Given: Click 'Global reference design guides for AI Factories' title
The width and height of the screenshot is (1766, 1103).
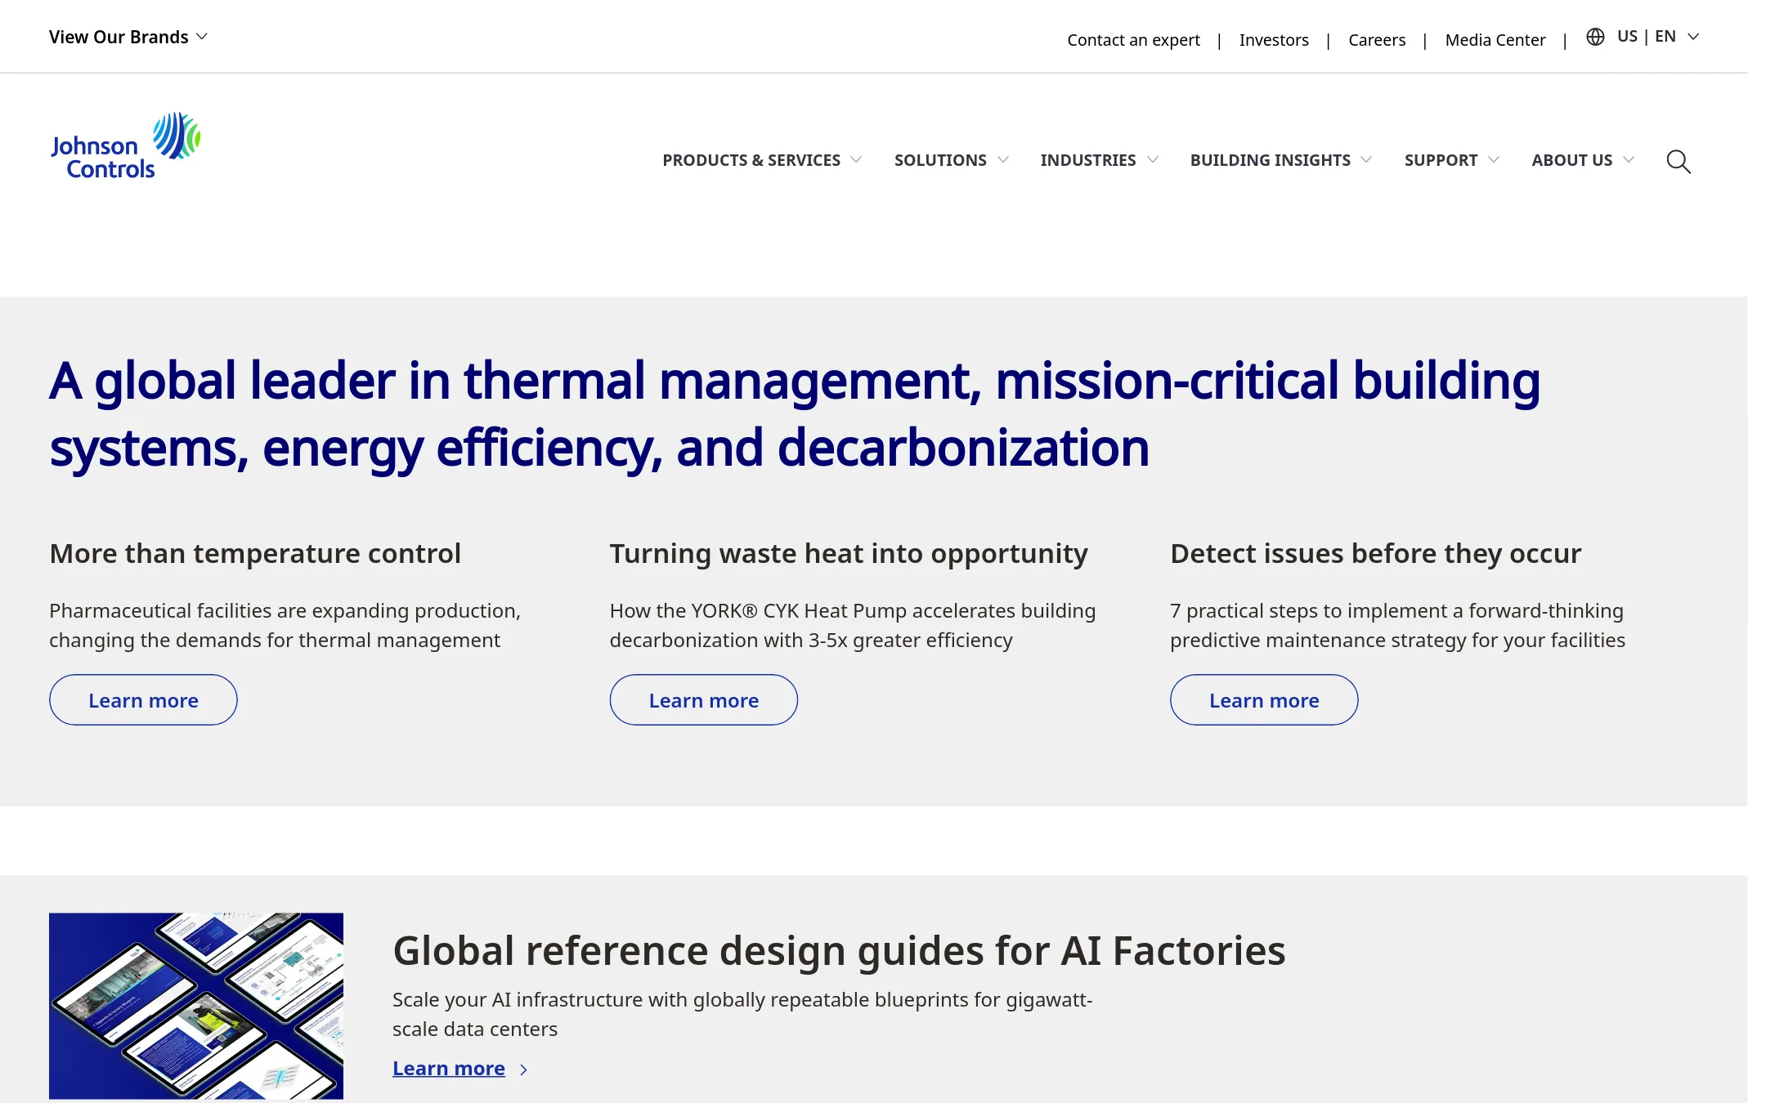Looking at the screenshot, I should pos(839,951).
